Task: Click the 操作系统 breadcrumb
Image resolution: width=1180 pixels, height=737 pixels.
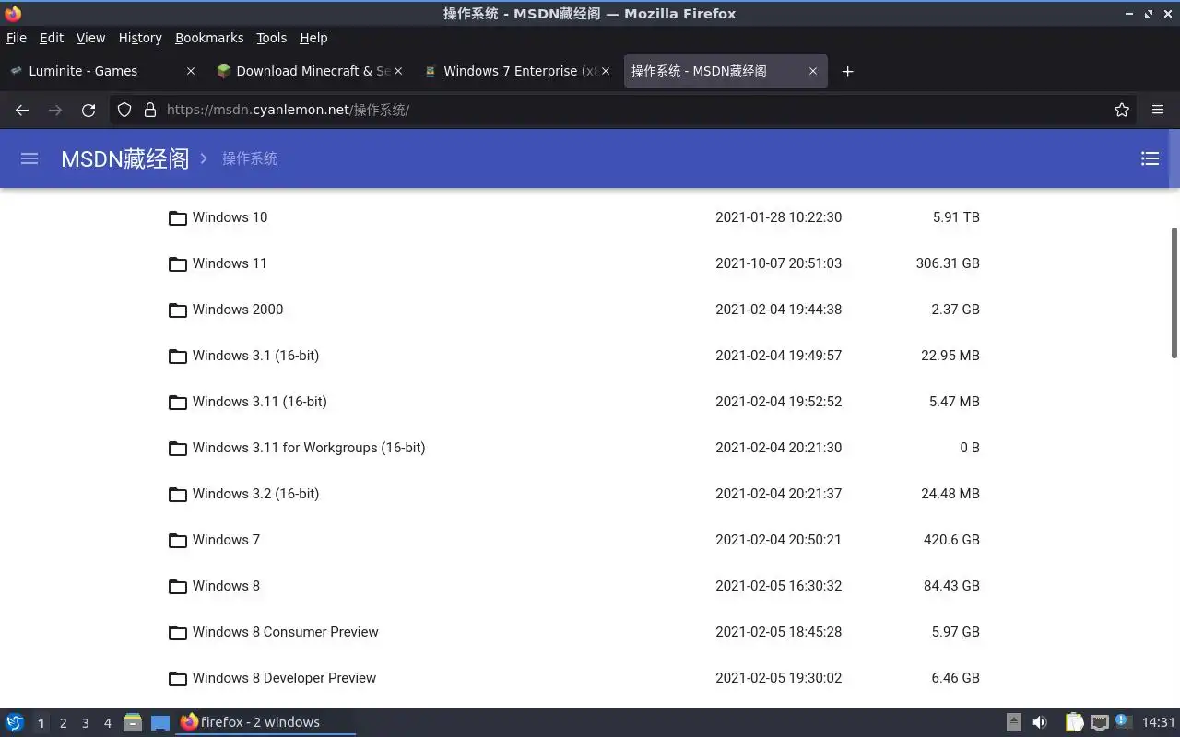Action: 250,158
